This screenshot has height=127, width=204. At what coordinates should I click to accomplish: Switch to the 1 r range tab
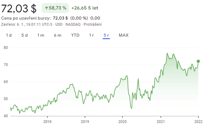[x=91, y=35]
